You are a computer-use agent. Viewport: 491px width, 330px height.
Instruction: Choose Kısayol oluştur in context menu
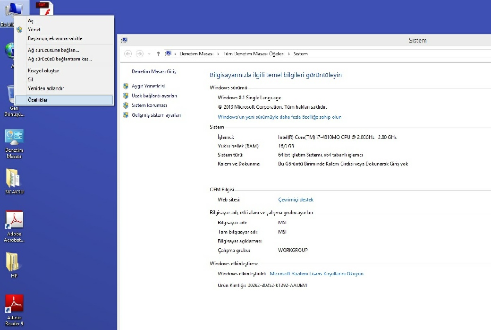pyautogui.click(x=64, y=70)
